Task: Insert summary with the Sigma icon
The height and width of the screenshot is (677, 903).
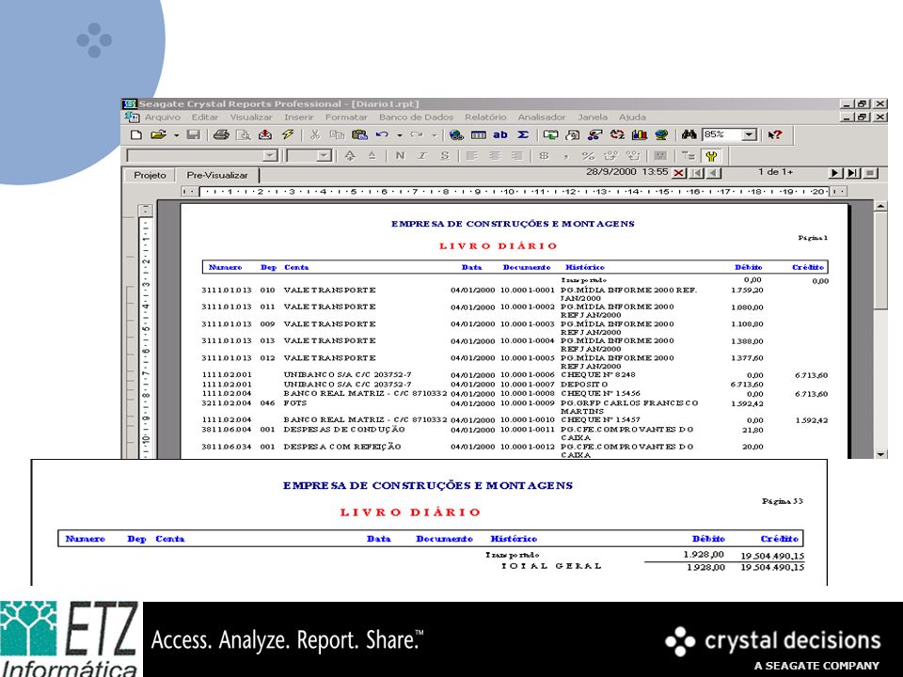Action: (x=523, y=134)
